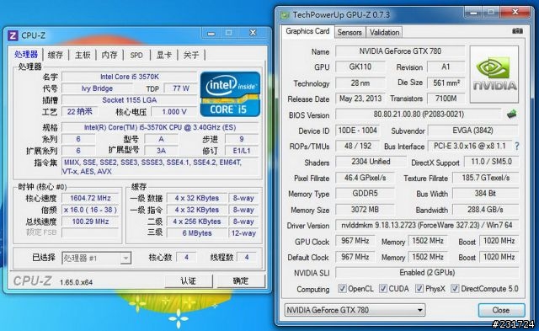Click the CPU name field Intel Core i5 3570K
Screen dimensions: 539x331
click(x=130, y=77)
